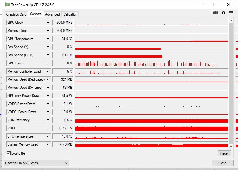This screenshot has height=170, width=238.
Task: Click the Close button
Action: 223,163
